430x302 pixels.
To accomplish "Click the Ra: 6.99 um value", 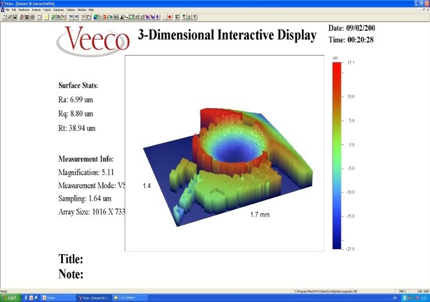I will pos(76,100).
